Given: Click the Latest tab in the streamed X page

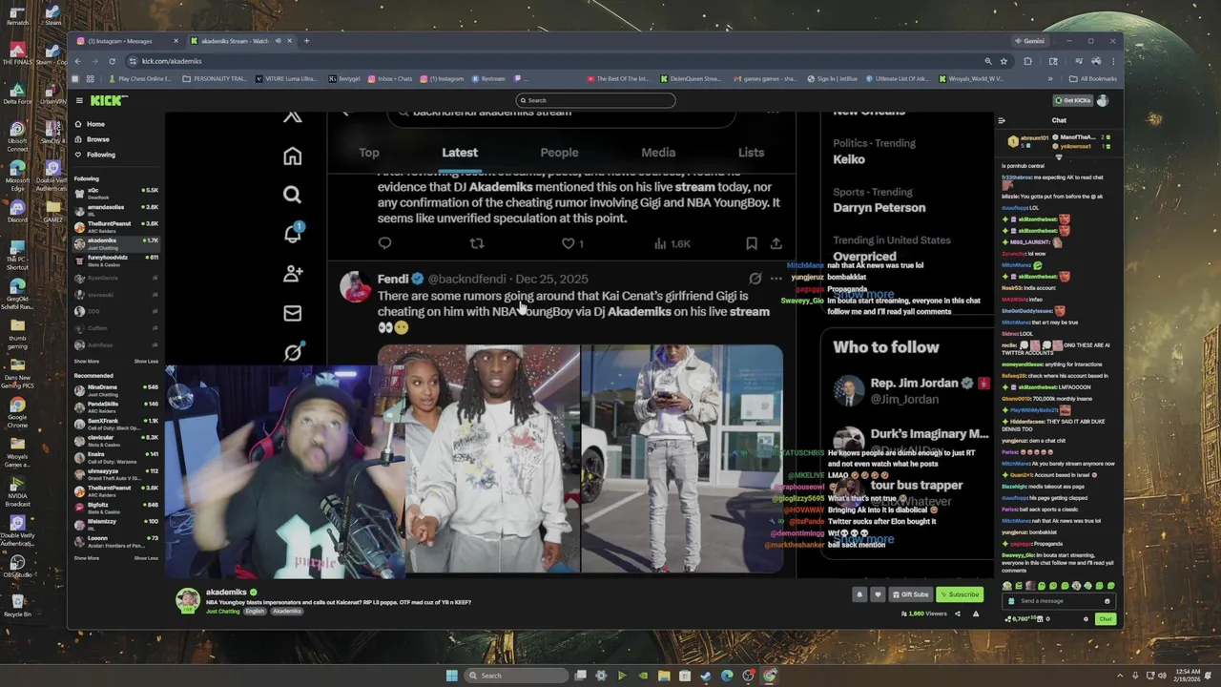Looking at the screenshot, I should (460, 153).
